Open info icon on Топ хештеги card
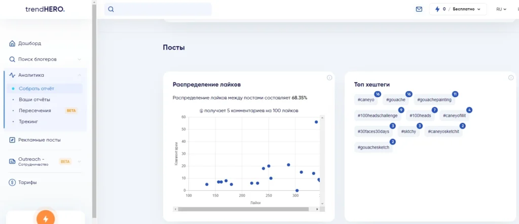 pos(511,78)
